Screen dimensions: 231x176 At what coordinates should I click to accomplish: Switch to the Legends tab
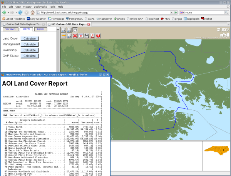[41, 29]
